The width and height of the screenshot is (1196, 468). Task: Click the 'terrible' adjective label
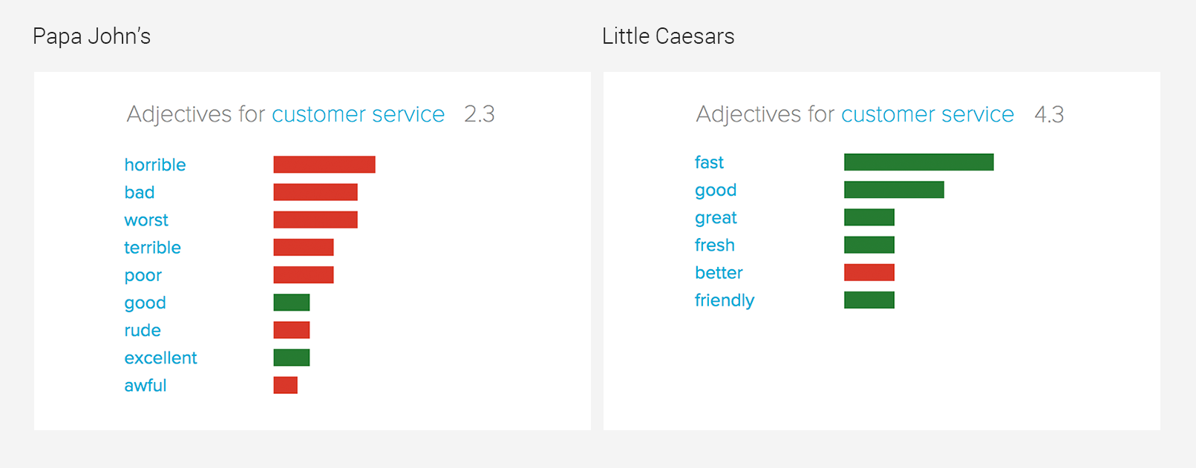coord(152,247)
